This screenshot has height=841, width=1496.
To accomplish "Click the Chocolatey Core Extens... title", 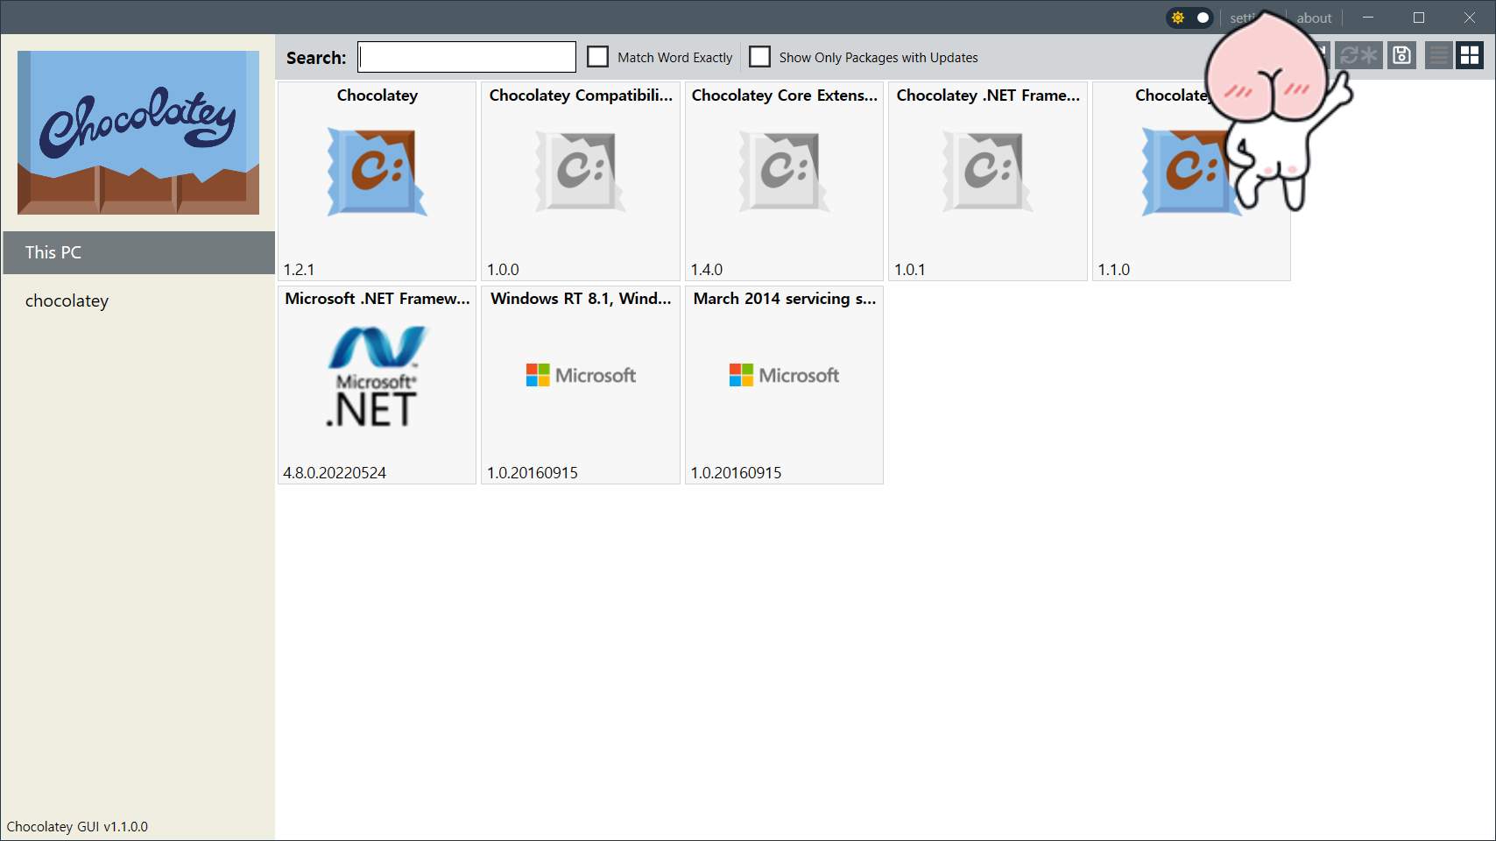I will click(x=784, y=95).
